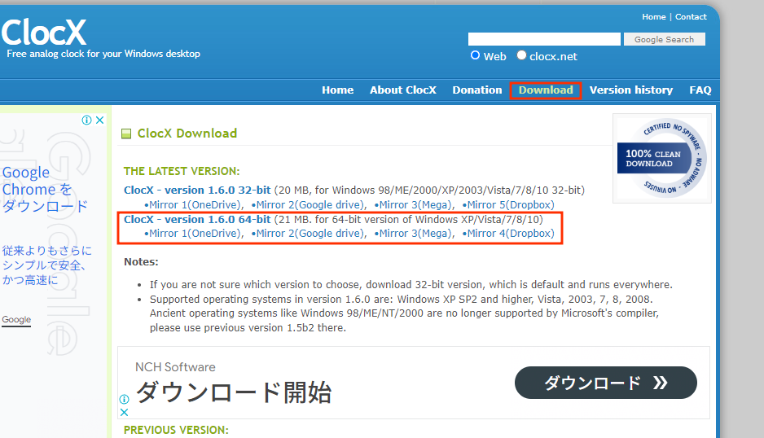Viewport: 764px width, 438px height.
Task: Download ClocX version 1.6.0 32-bit
Action: (x=197, y=190)
